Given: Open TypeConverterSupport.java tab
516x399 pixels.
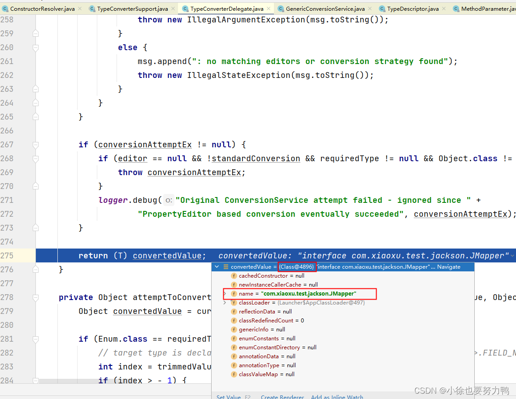Looking at the screenshot, I should tap(132, 9).
